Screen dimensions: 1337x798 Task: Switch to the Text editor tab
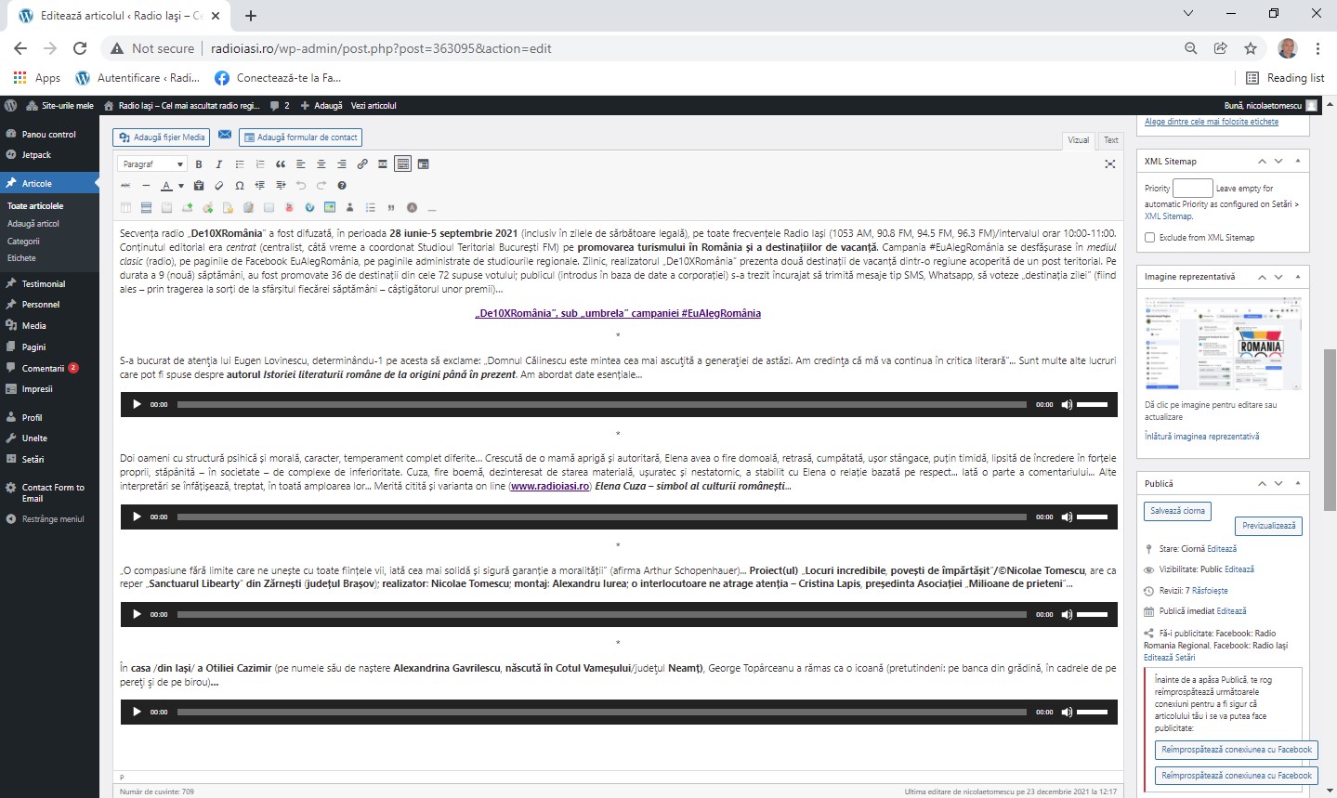[1110, 140]
